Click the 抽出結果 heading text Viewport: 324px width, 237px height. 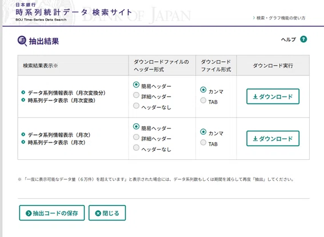pyautogui.click(x=44, y=41)
